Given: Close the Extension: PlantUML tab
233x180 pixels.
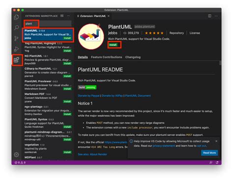Looking at the screenshot, I should pyautogui.click(x=109, y=16).
